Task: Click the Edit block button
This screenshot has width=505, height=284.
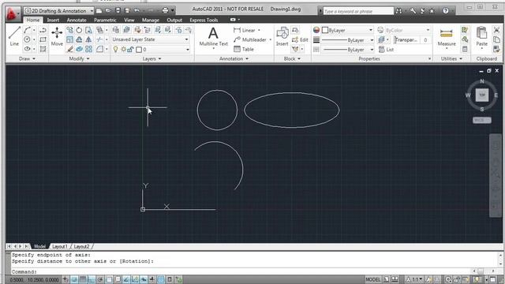Action: (x=300, y=39)
